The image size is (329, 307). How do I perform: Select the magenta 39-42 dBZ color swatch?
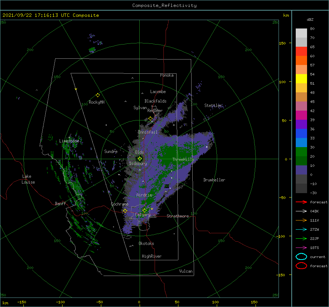pos(301,115)
